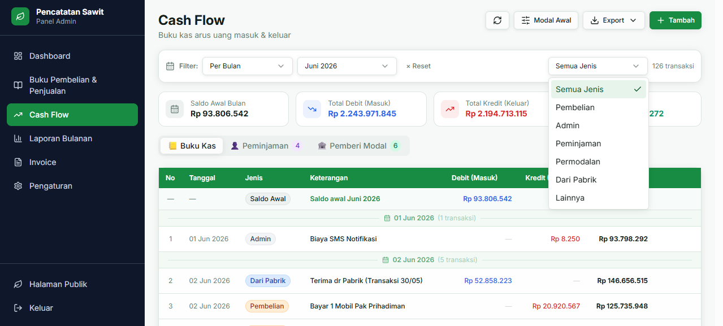The height and width of the screenshot is (326, 723).
Task: Select Semua Jenis option in the list
Action: point(599,89)
